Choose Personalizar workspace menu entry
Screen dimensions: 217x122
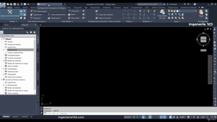pyautogui.click(x=42, y=11)
